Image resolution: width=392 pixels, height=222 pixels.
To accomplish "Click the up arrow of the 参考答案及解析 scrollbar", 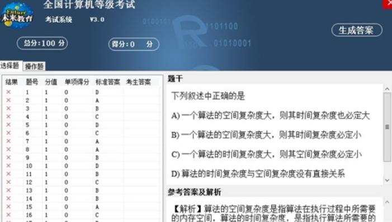I will point(387,202).
